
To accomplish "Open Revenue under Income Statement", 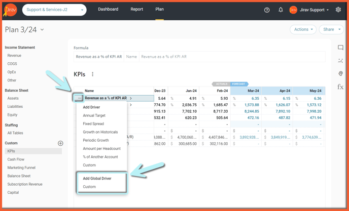I will pyautogui.click(x=14, y=56).
